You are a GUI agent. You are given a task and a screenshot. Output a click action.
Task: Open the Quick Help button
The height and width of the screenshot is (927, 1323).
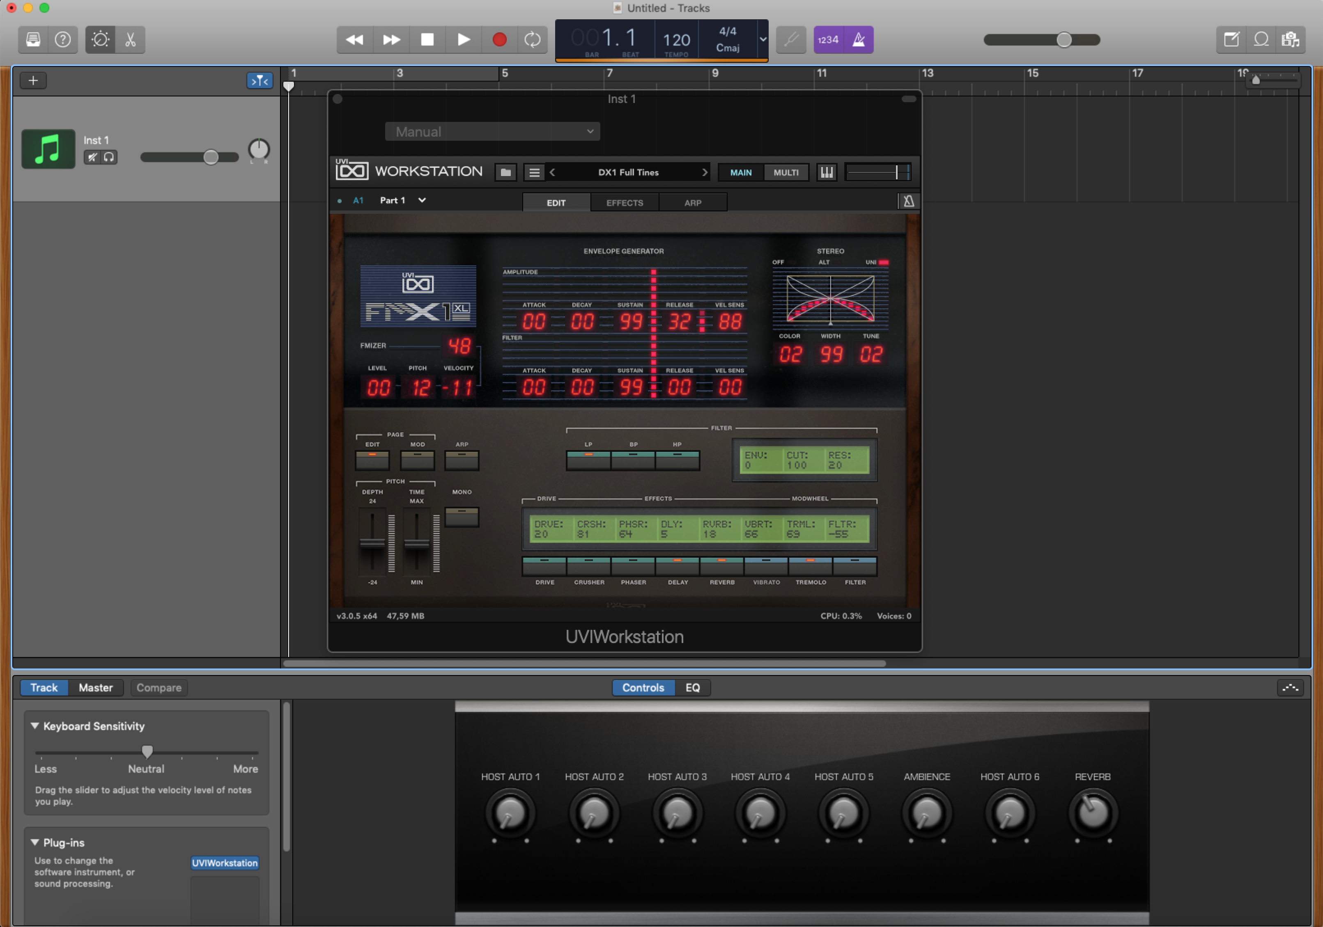62,40
